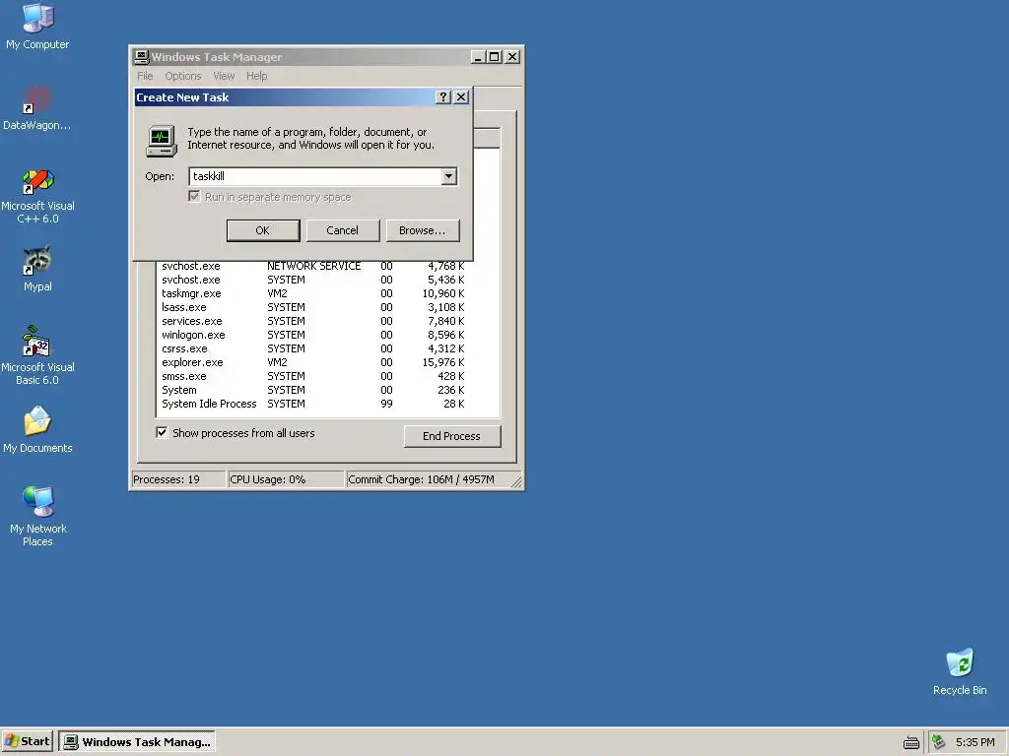
Task: Click the keyboard icon in system tray
Action: coord(911,742)
